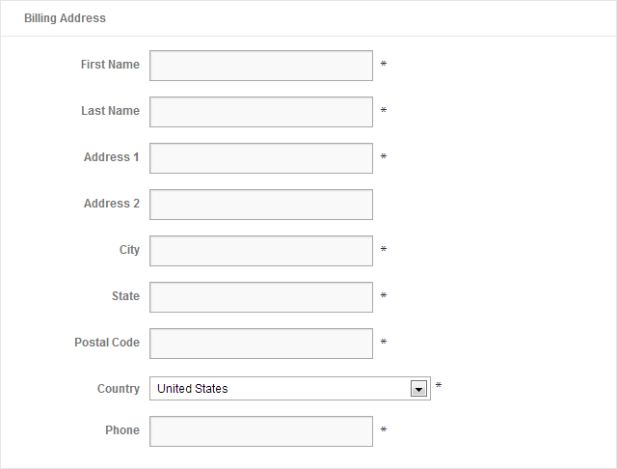
Task: Click the Postal Code label
Action: (106, 343)
